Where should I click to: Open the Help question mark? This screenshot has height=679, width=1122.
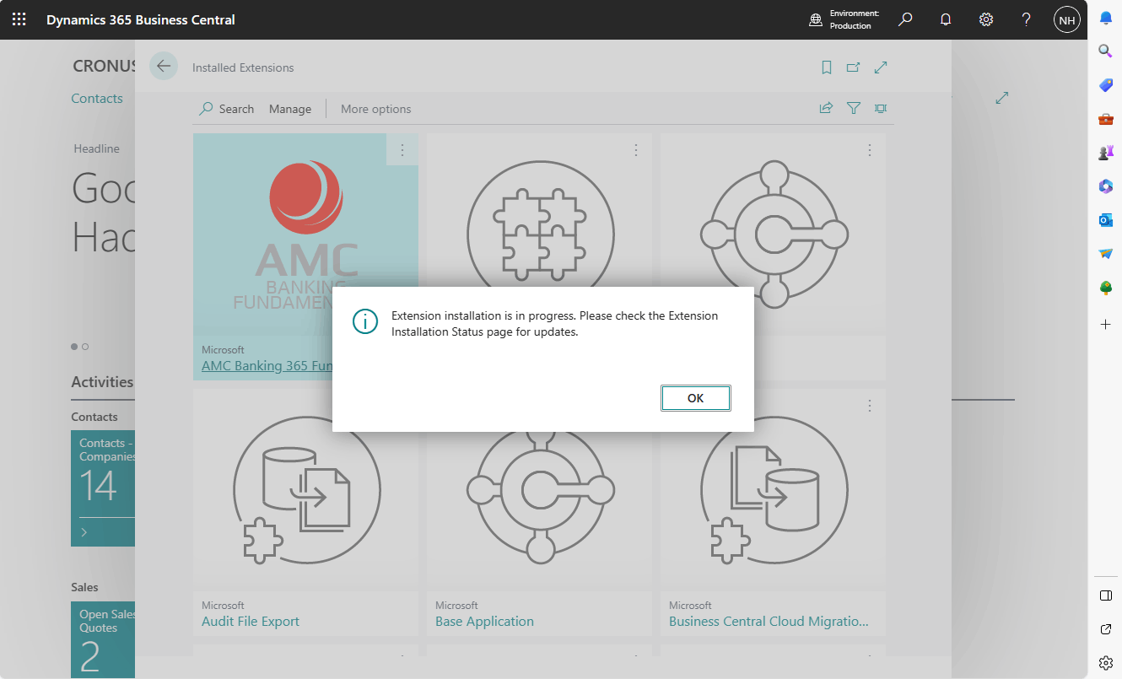tap(1027, 19)
